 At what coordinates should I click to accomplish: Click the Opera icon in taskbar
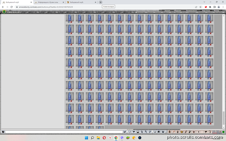pos(104,138)
